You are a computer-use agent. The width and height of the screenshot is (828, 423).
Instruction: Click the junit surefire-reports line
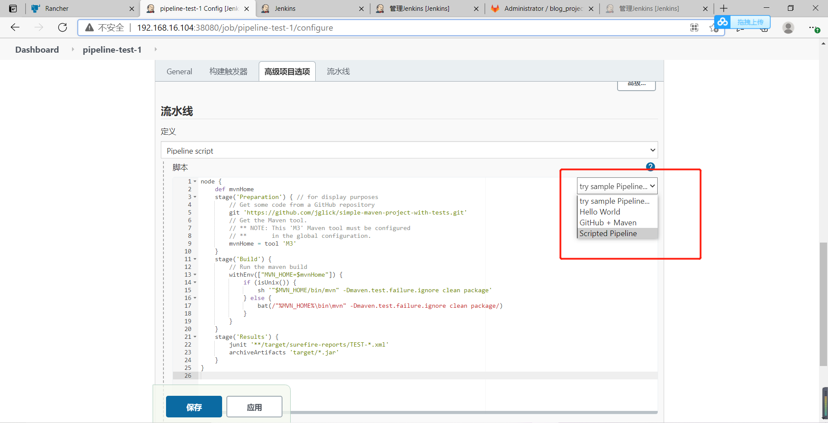pyautogui.click(x=309, y=344)
